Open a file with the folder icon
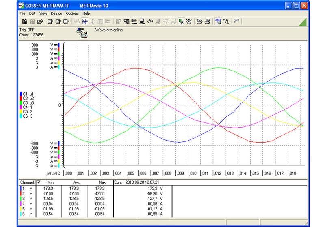 pos(40,21)
